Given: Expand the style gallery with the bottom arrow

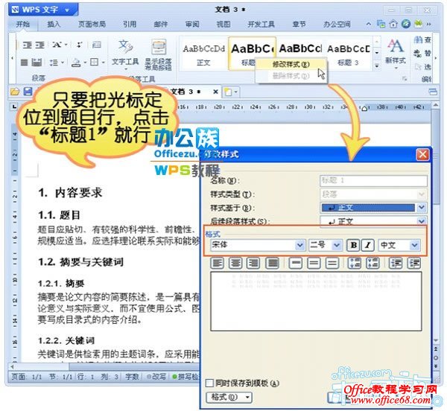Looking at the screenshot, I should click(377, 66).
